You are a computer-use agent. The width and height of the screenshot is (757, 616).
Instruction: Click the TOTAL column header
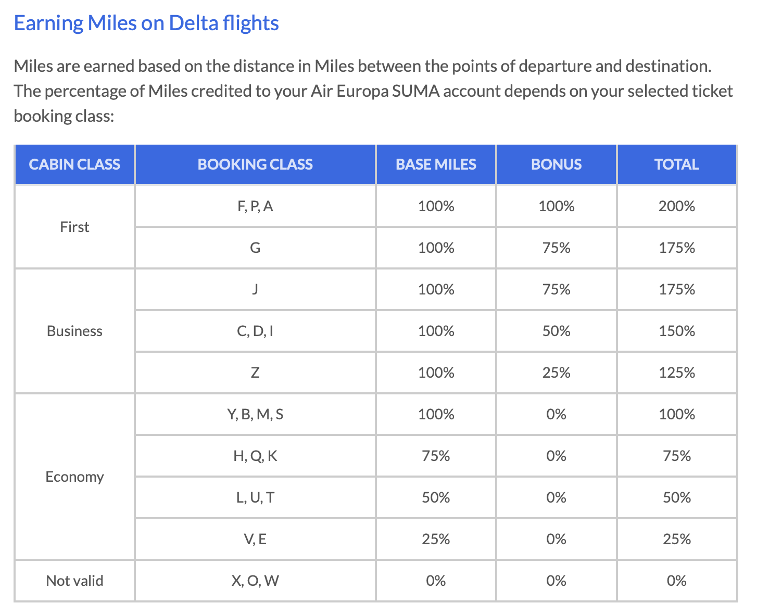click(676, 164)
